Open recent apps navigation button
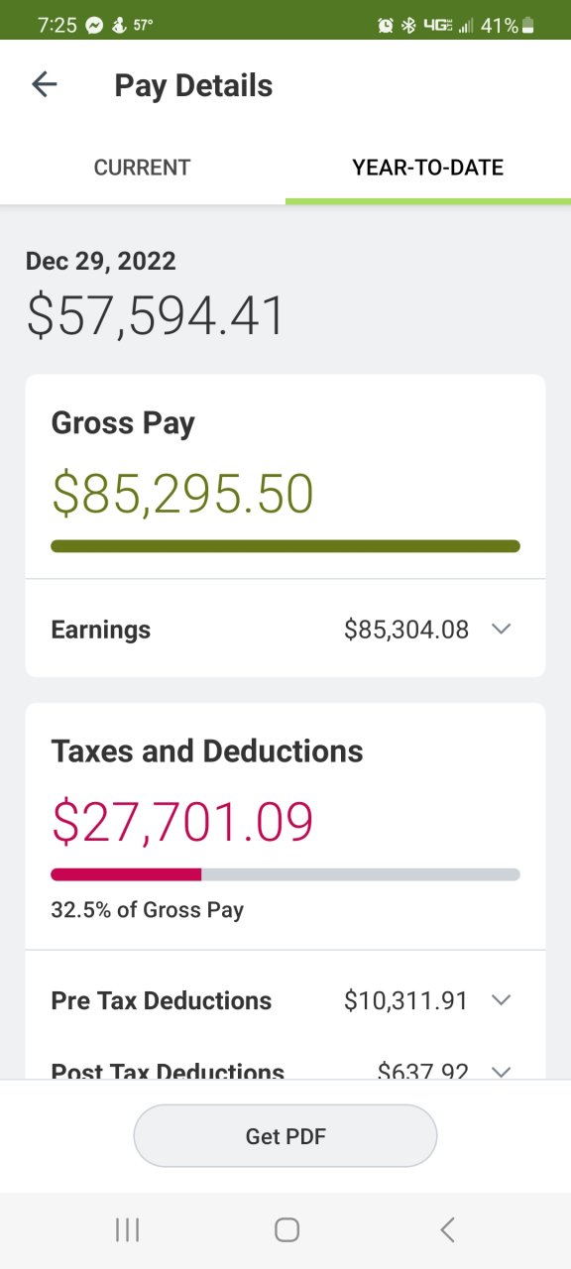Viewport: 571px width, 1269px height. [127, 1230]
